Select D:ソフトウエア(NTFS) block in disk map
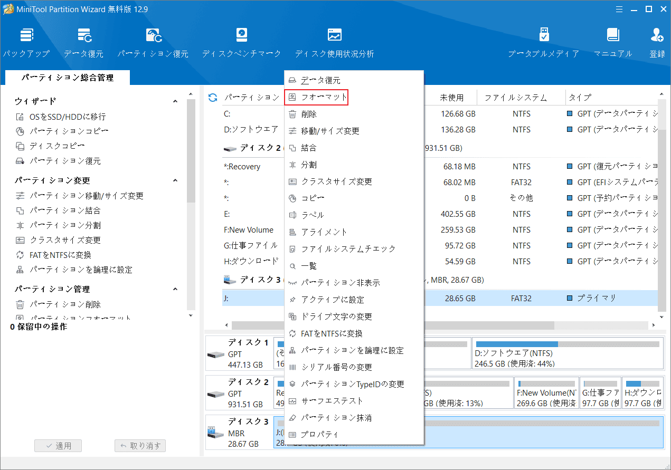 (568, 353)
